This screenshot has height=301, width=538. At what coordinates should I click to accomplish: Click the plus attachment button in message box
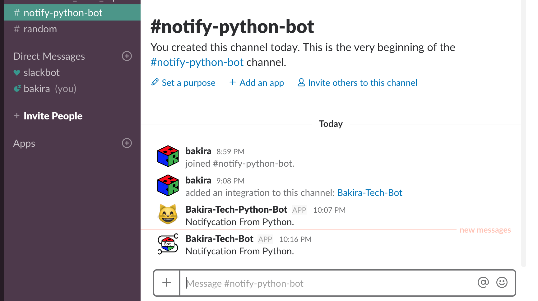[167, 283]
